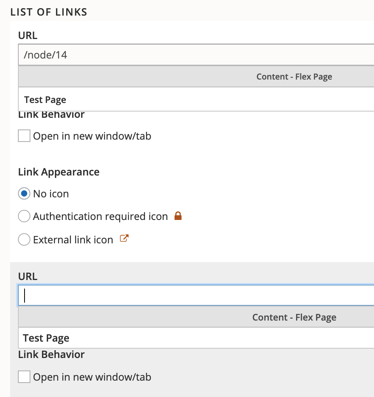Click the "Link Appearance" section label
This screenshot has width=374, height=397.
[59, 172]
